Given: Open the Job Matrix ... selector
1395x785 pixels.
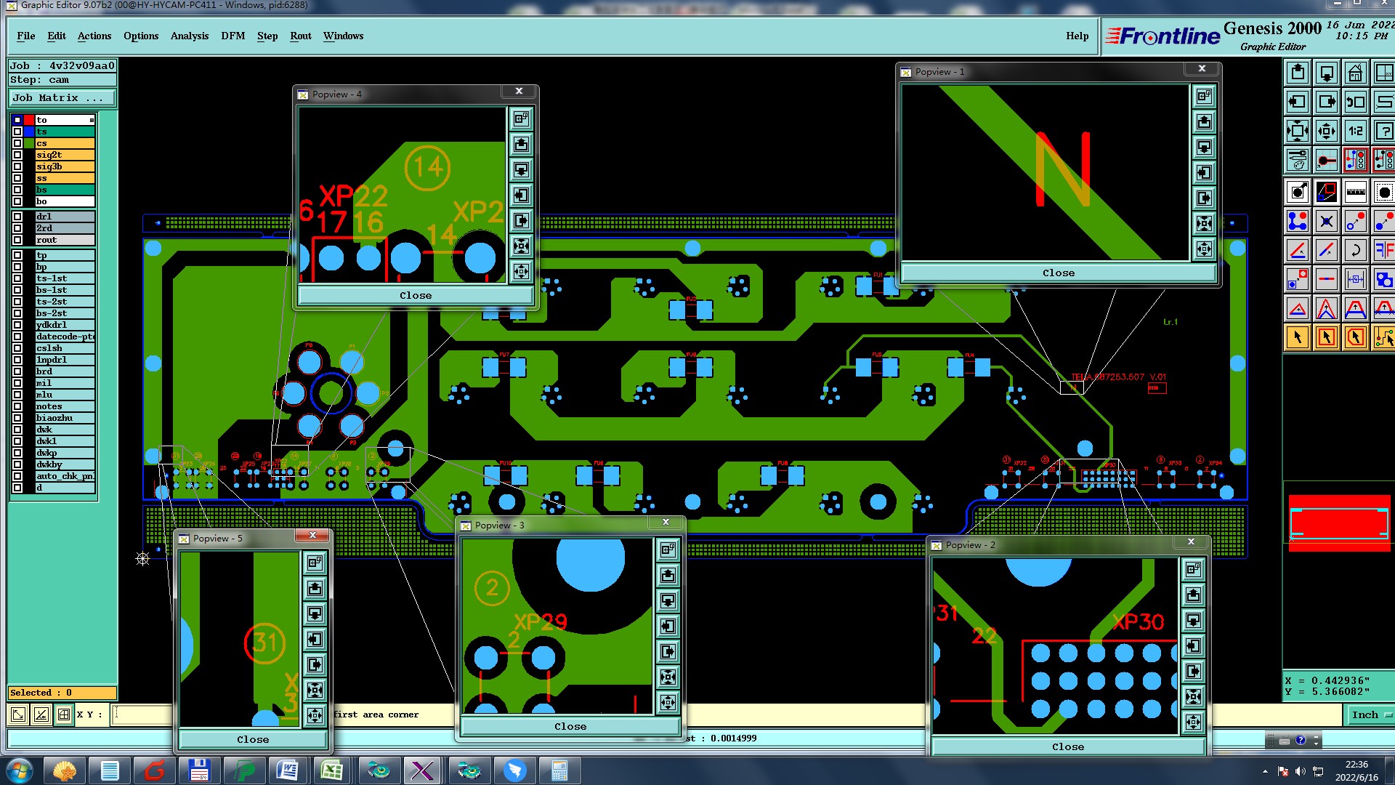Looking at the screenshot, I should (x=62, y=98).
